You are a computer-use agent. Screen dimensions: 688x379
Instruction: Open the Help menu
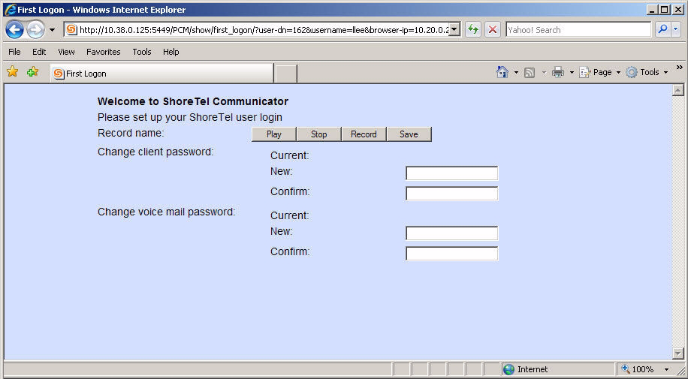click(170, 52)
